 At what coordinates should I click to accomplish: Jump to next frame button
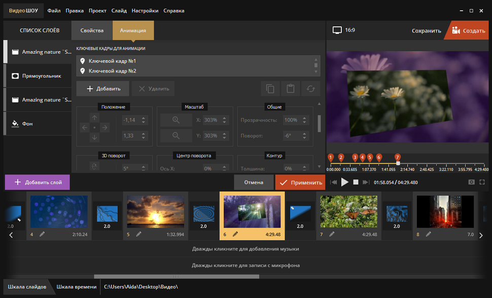(366, 182)
